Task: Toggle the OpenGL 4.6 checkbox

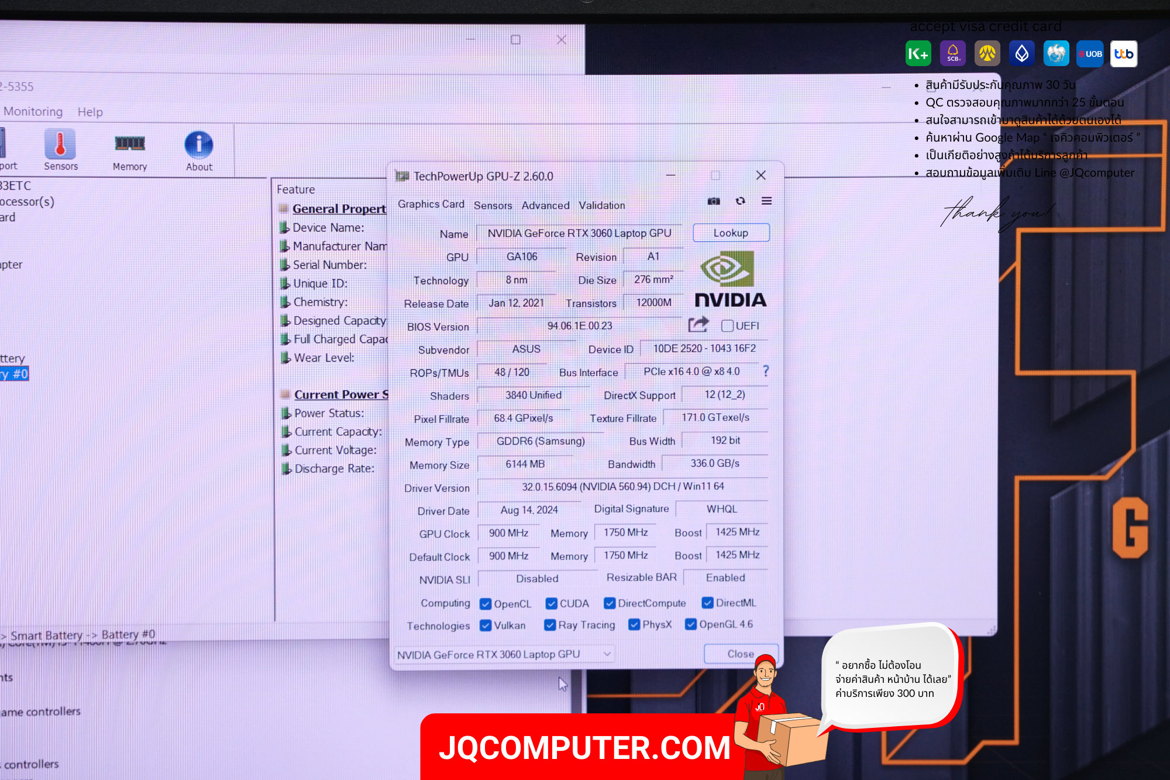Action: [691, 624]
